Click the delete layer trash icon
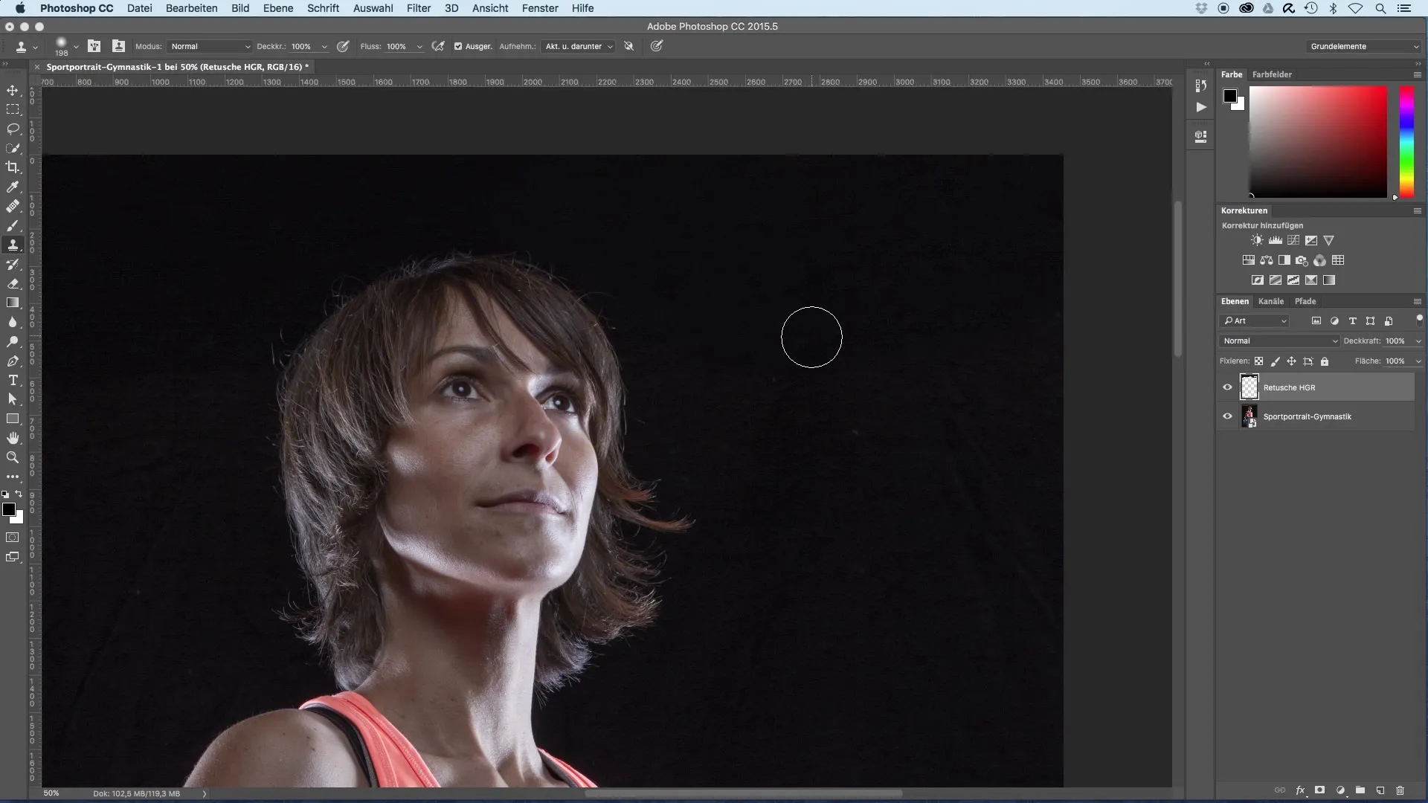This screenshot has width=1428, height=803. 1400,790
